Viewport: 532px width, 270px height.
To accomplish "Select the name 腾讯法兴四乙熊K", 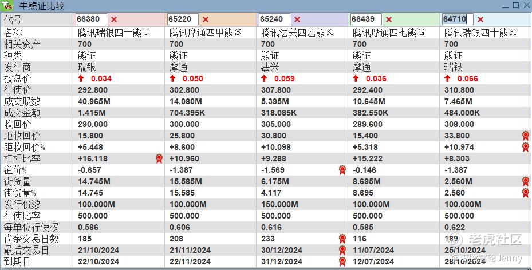I will [x=297, y=33].
